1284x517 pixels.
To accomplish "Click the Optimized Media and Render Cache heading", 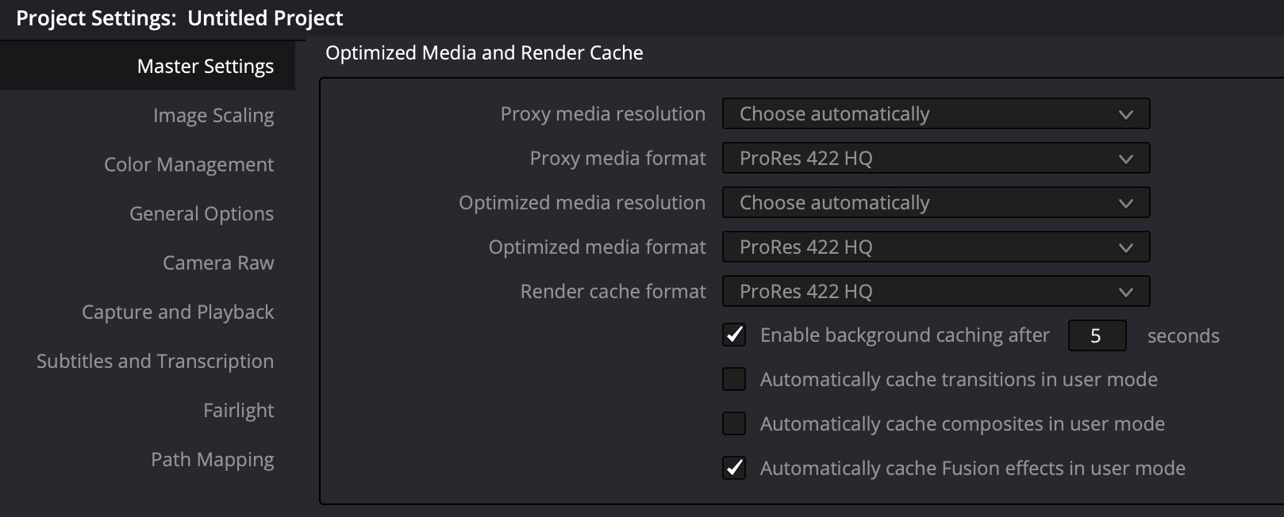I will [484, 53].
